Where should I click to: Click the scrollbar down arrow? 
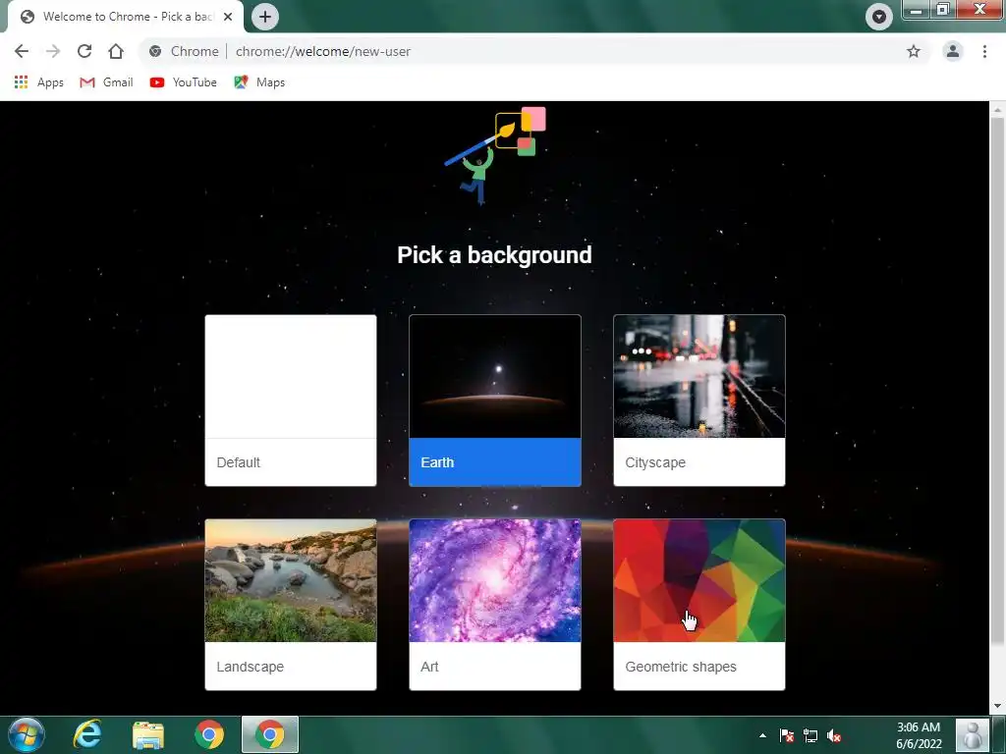pos(997,706)
